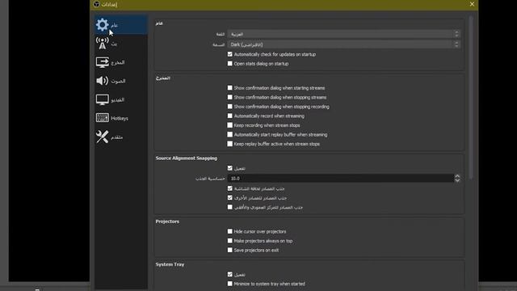Click the Source Alignment Snapping heading
The image size is (517, 291).
click(x=187, y=158)
